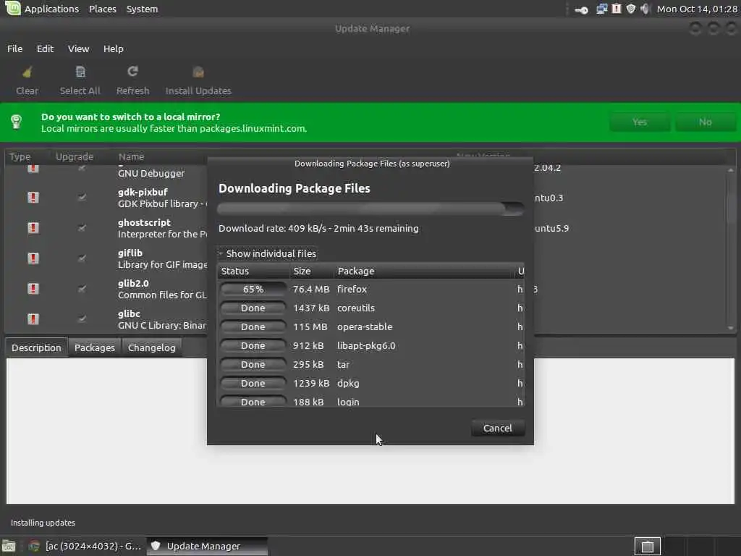Image resolution: width=741 pixels, height=556 pixels.
Task: Open the File menu
Action: [14, 49]
